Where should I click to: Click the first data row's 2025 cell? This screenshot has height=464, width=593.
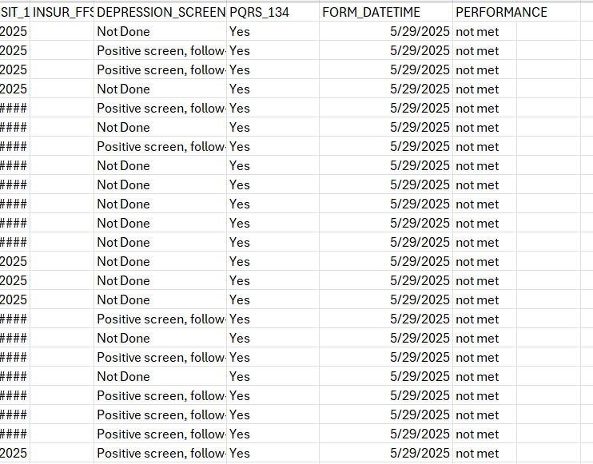click(14, 32)
